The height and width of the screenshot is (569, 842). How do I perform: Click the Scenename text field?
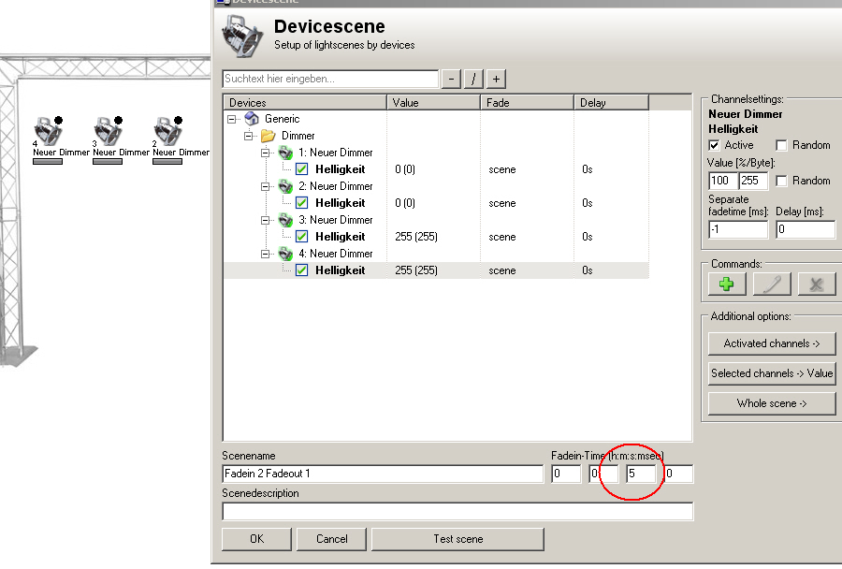pyautogui.click(x=382, y=474)
